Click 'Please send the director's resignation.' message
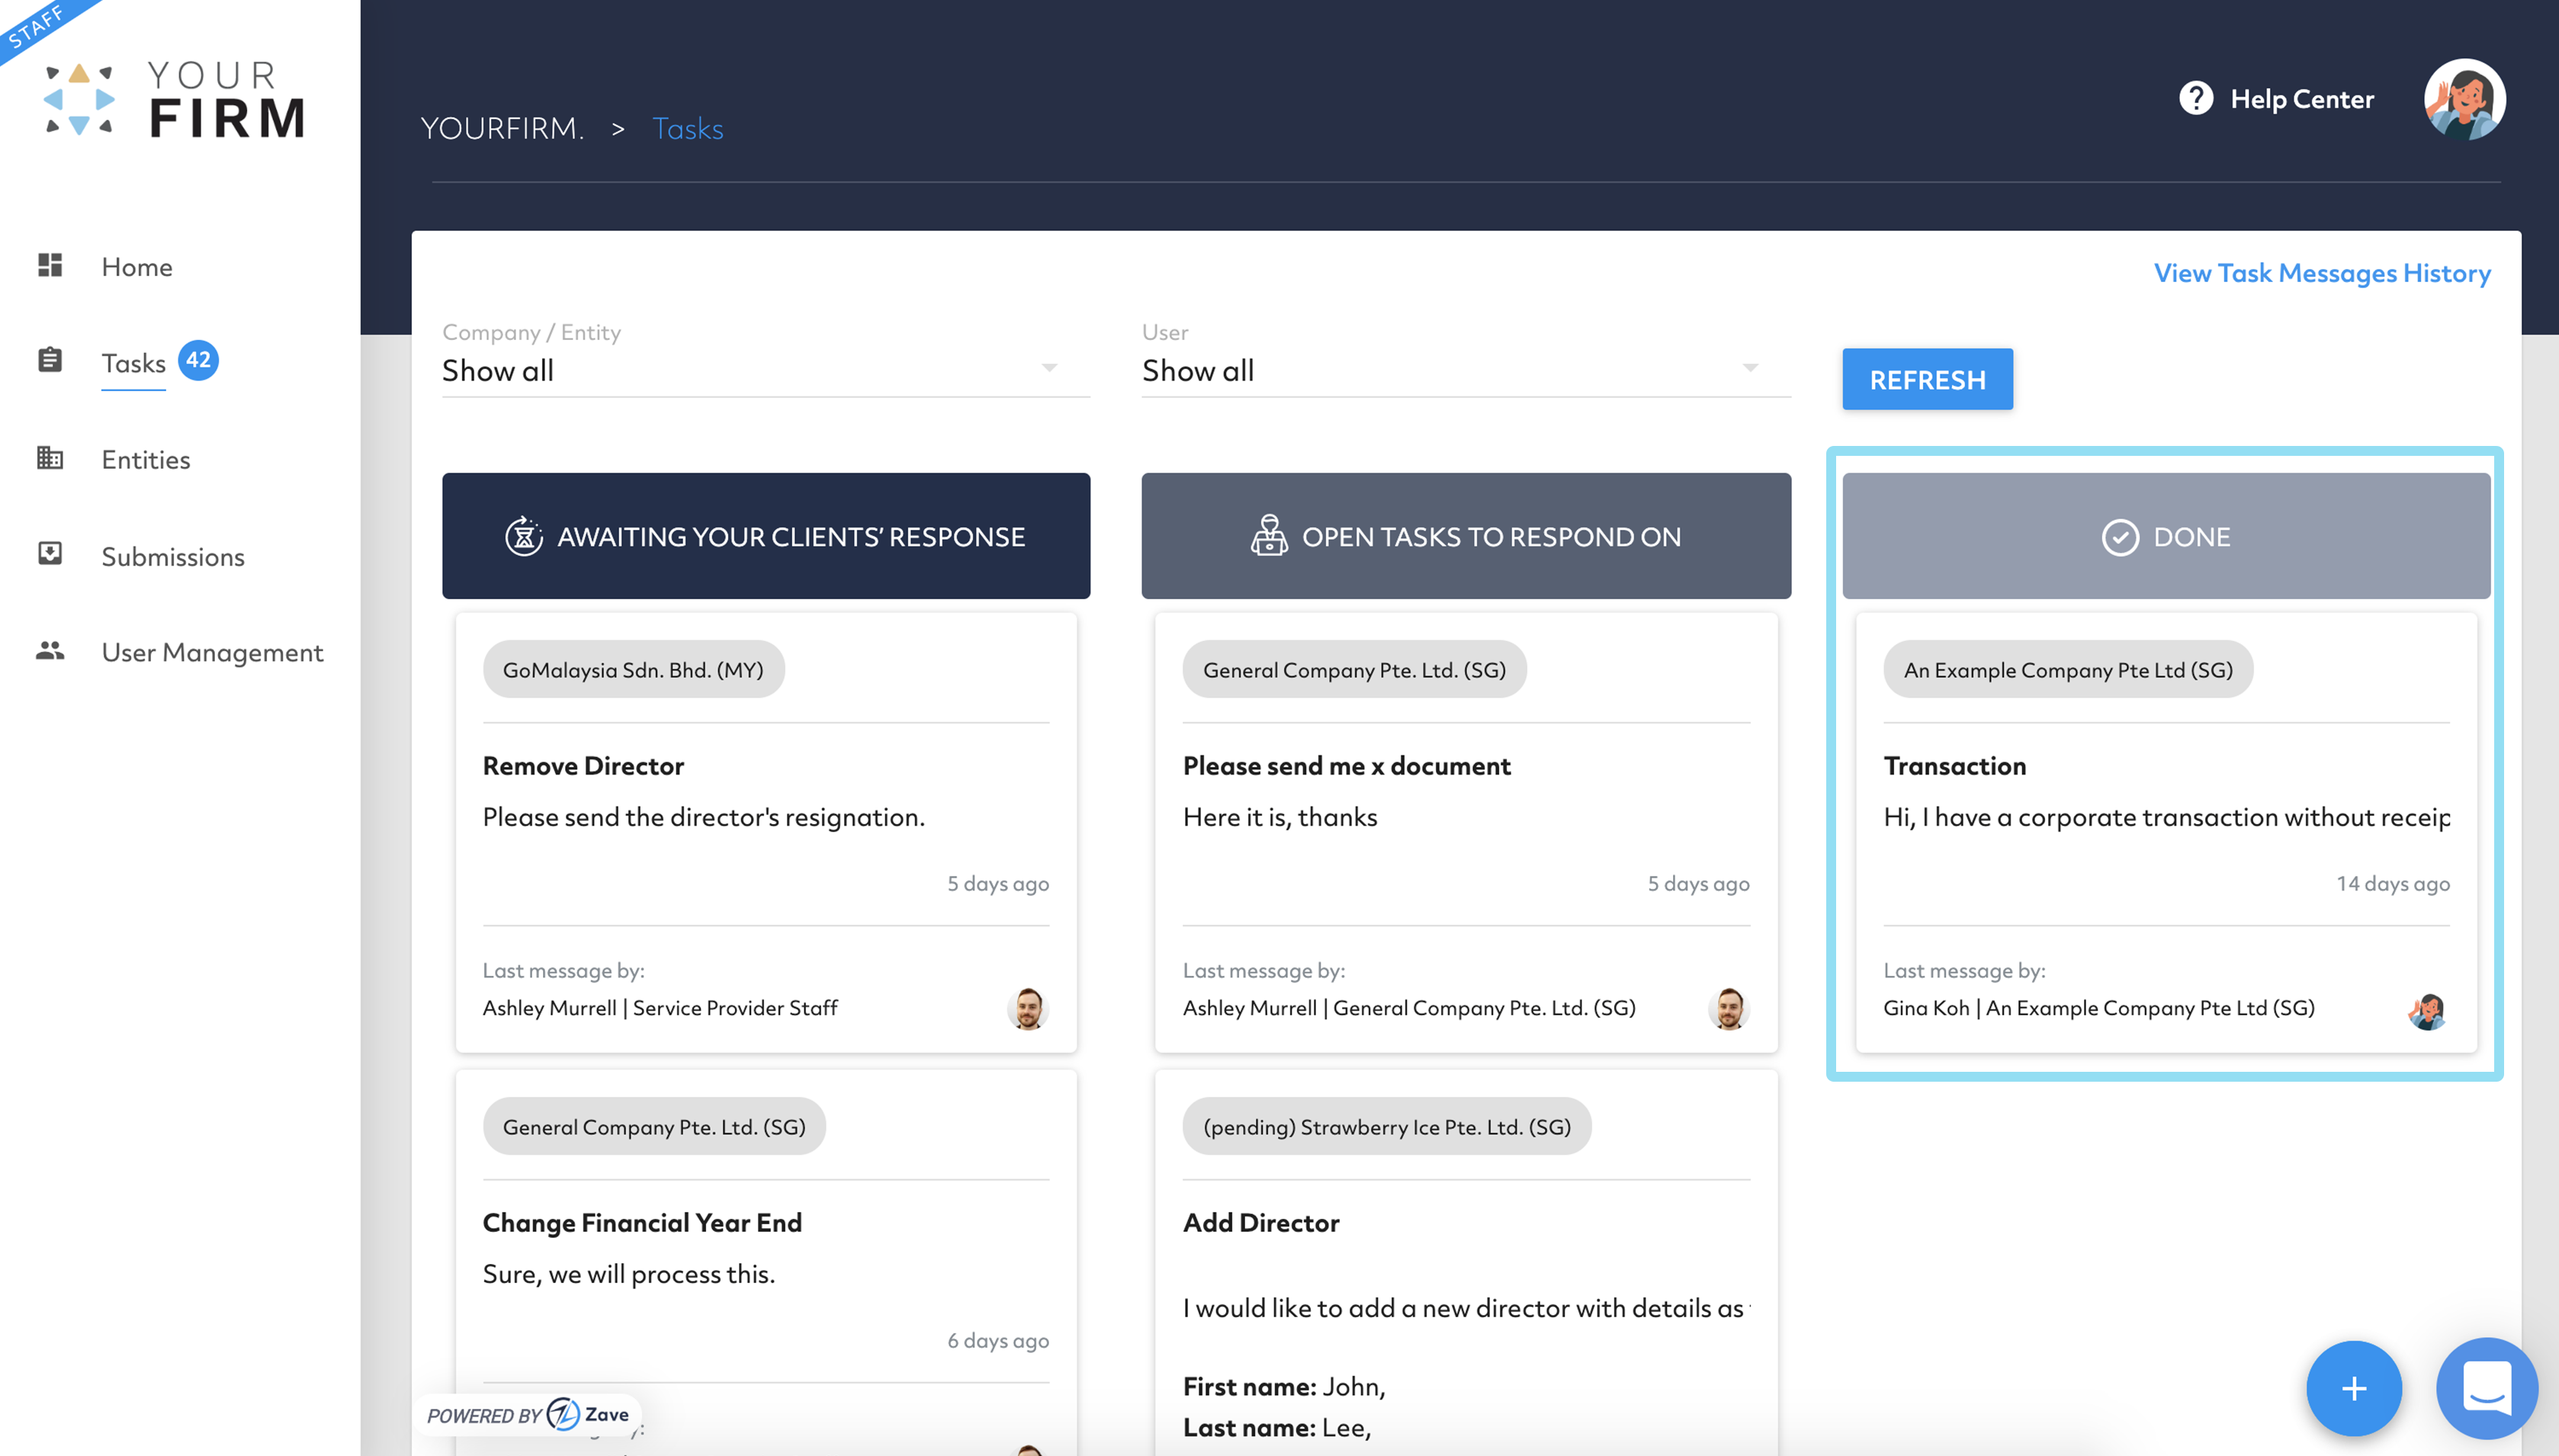Image resolution: width=2559 pixels, height=1456 pixels. pos(704,817)
